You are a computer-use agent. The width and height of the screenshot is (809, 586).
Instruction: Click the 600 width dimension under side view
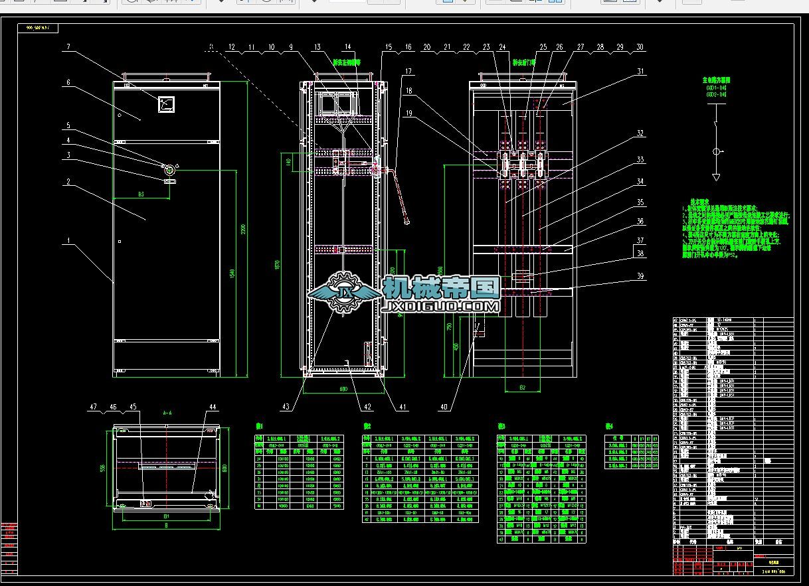point(344,389)
